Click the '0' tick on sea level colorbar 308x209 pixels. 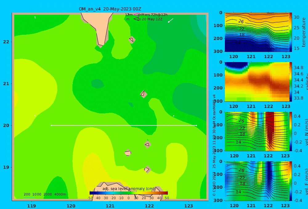point(128,198)
